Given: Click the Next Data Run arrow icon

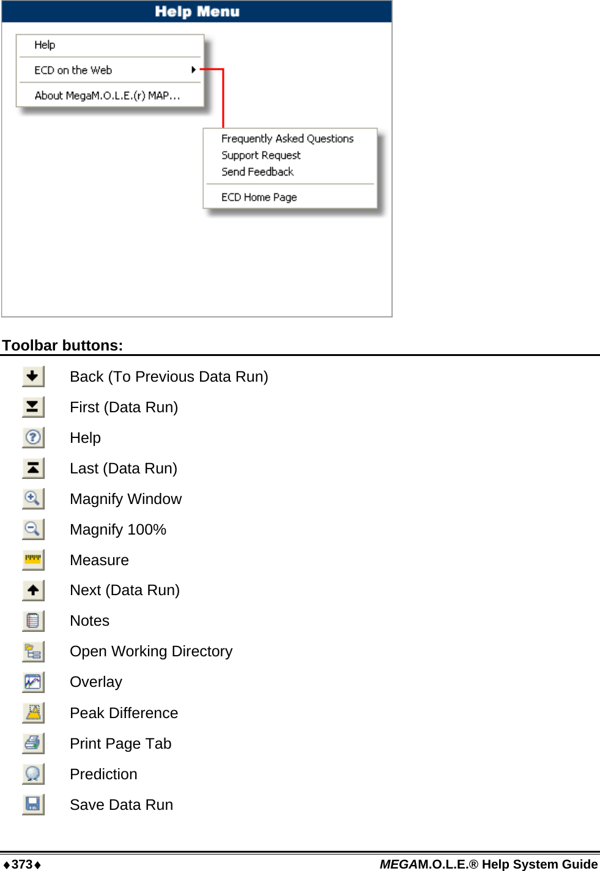Looking at the screenshot, I should coord(33,590).
